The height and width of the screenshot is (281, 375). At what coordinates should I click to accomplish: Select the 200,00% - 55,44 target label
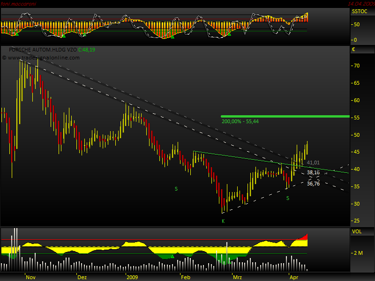click(x=240, y=121)
